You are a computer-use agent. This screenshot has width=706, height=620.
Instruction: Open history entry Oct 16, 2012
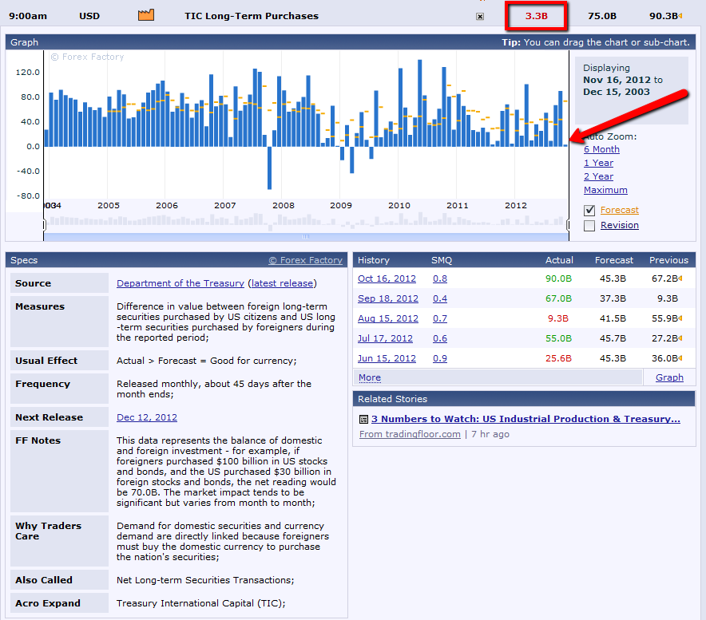[387, 278]
